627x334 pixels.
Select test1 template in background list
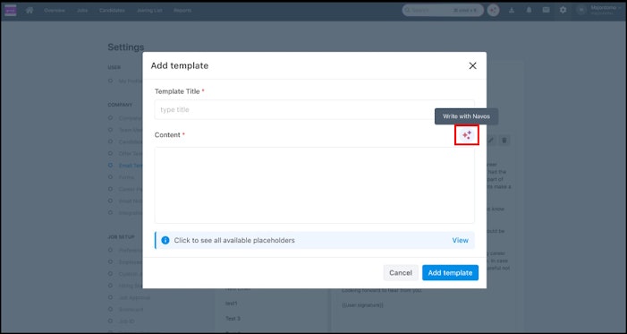(x=232, y=304)
